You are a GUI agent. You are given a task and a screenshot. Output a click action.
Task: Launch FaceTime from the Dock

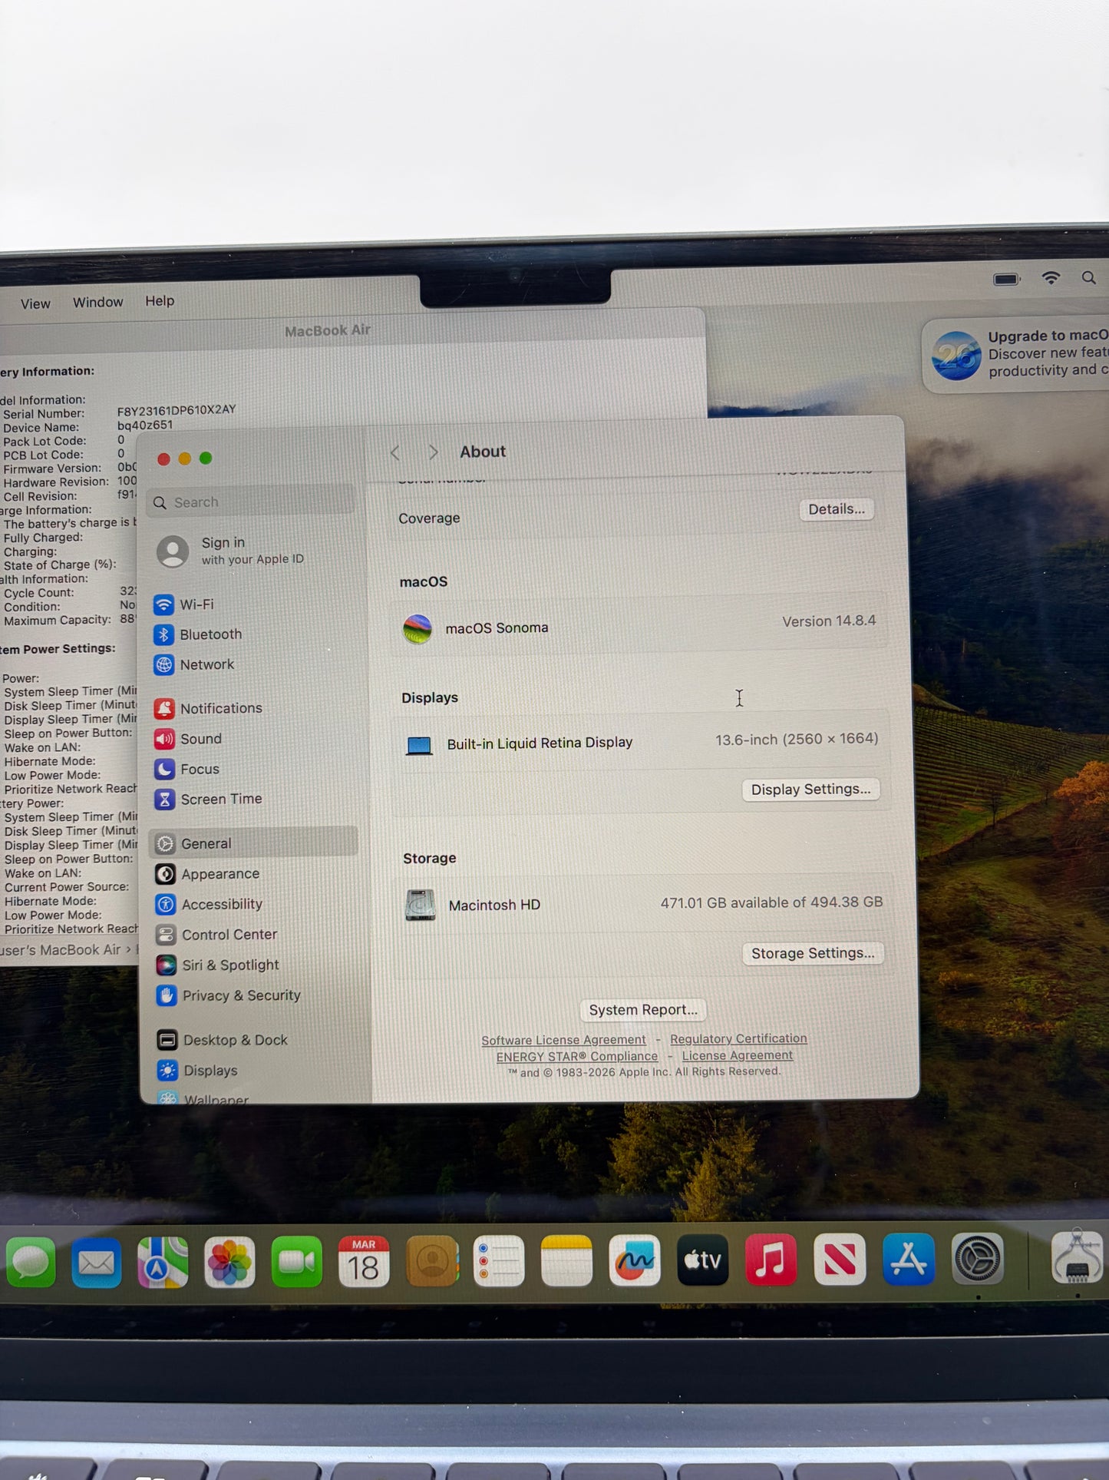[296, 1261]
